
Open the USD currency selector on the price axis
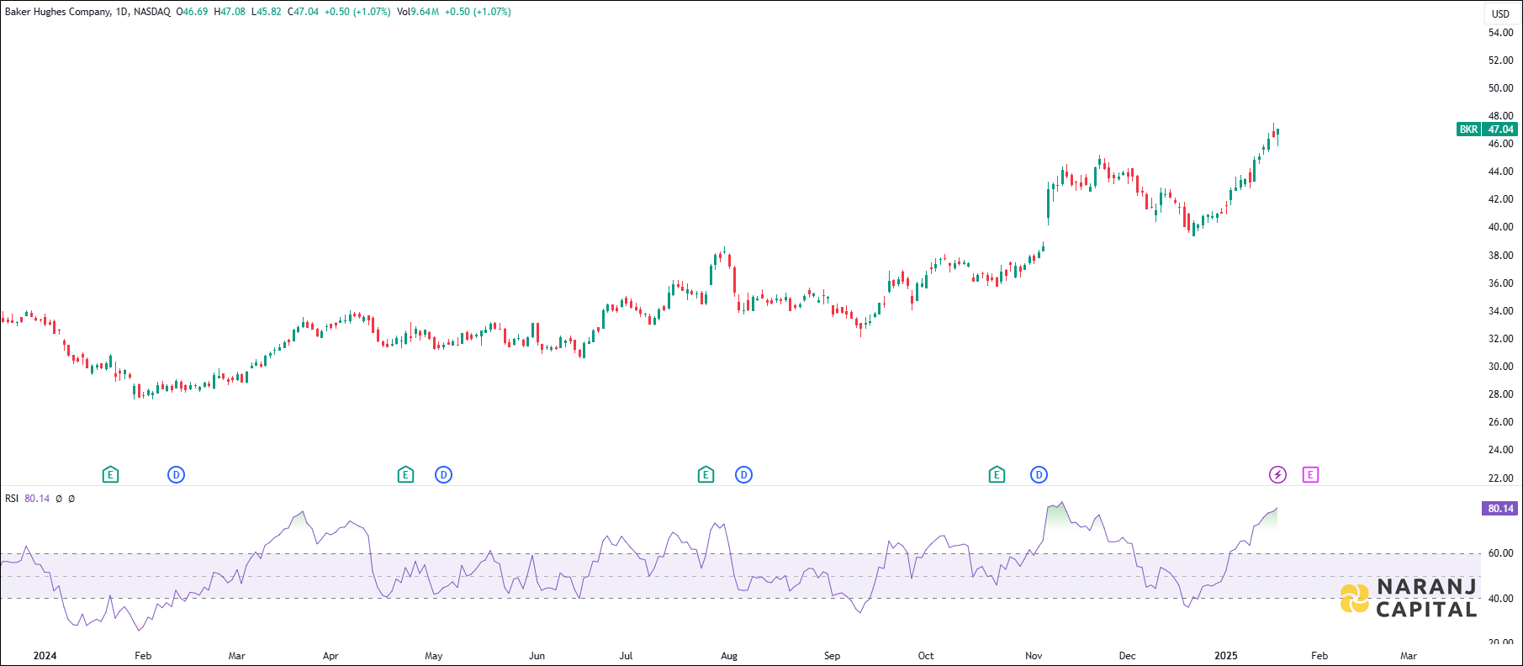tap(1501, 13)
